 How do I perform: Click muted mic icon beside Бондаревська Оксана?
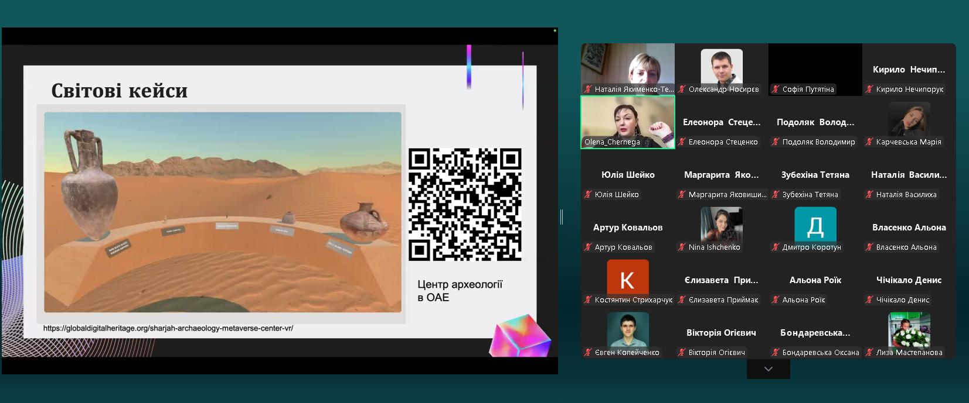776,353
